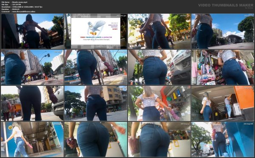Open the top-row thumbnail with open plaza and blue sky
This screenshot has height=158, width=255.
(x=223, y=31)
